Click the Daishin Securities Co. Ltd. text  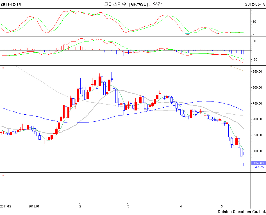242,212
